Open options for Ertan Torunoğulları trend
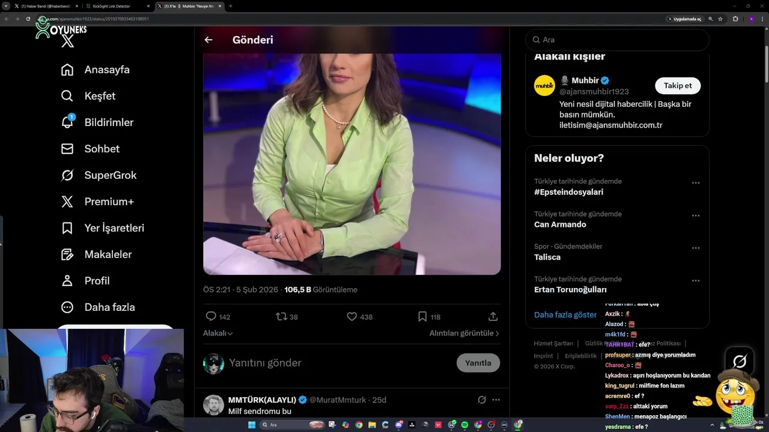This screenshot has width=769, height=432. tap(696, 281)
